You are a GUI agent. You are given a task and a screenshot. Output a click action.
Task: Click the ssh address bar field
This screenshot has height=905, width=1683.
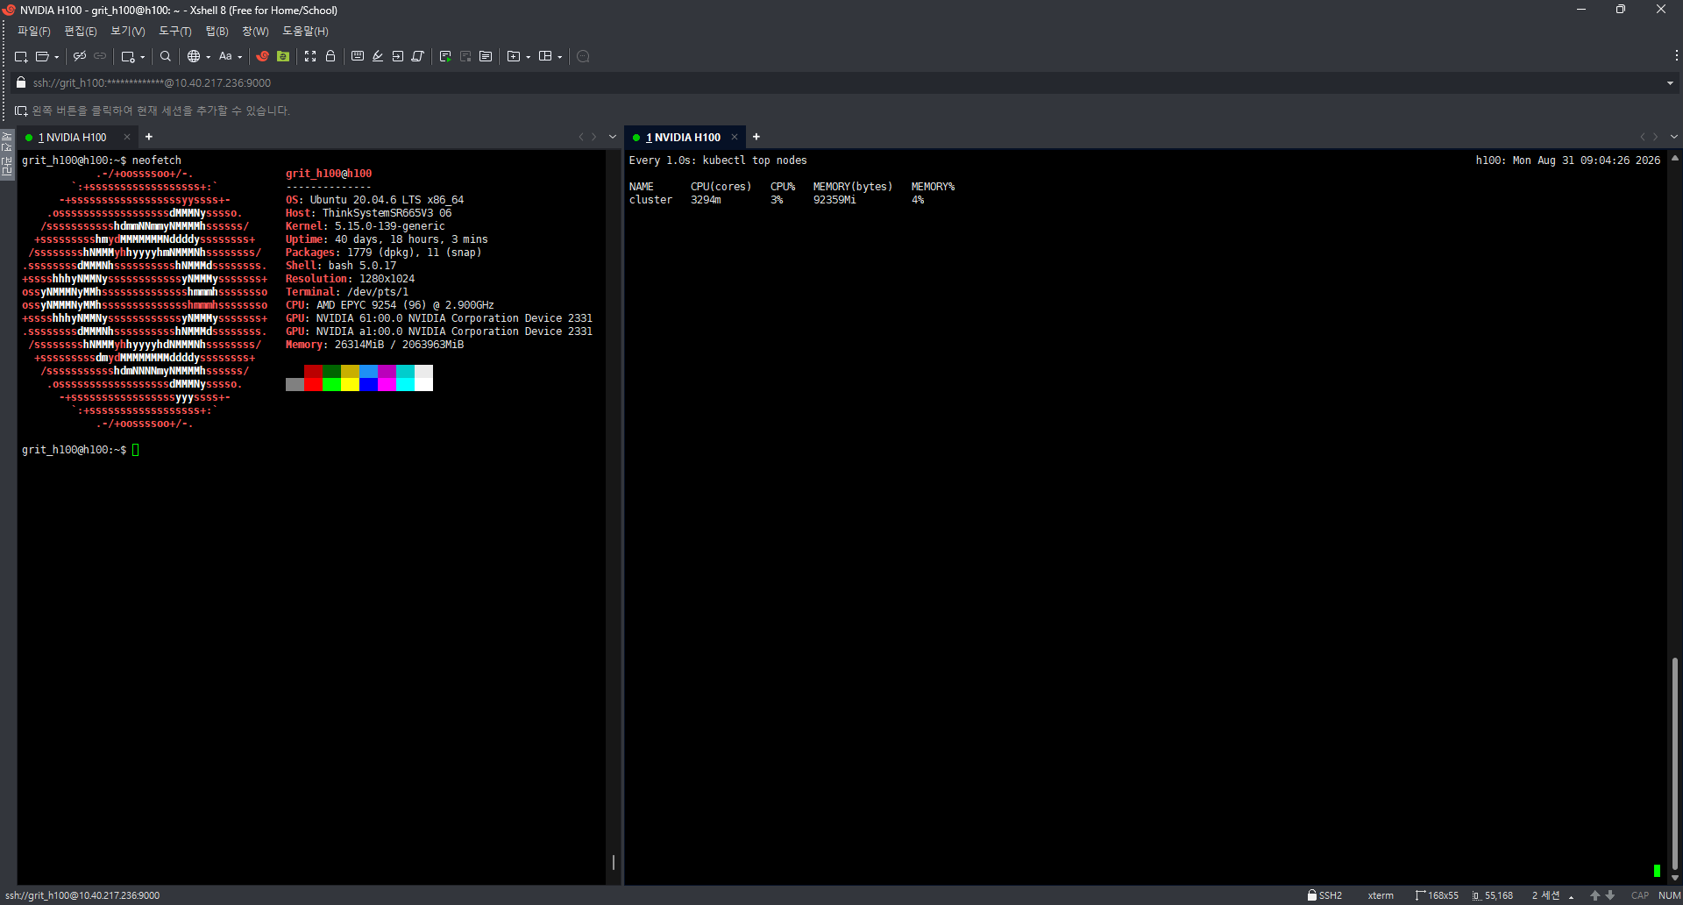tap(846, 83)
